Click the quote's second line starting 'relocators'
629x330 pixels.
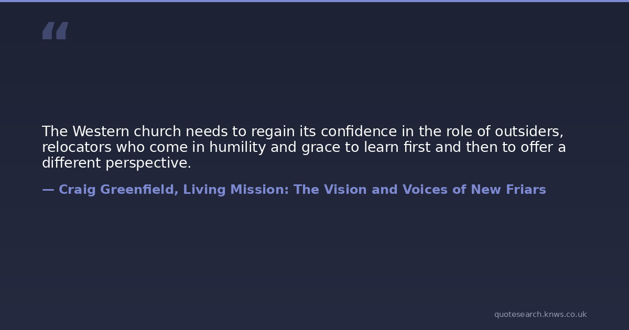point(303,147)
